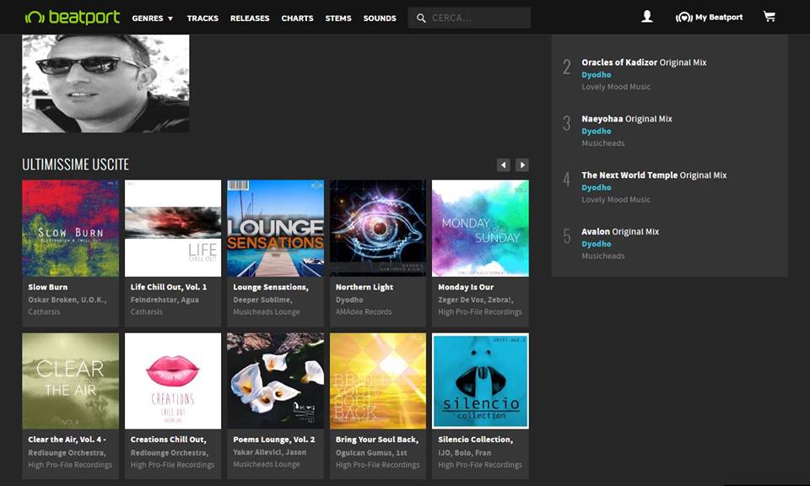
Task: Open the Stems section
Action: tap(337, 18)
